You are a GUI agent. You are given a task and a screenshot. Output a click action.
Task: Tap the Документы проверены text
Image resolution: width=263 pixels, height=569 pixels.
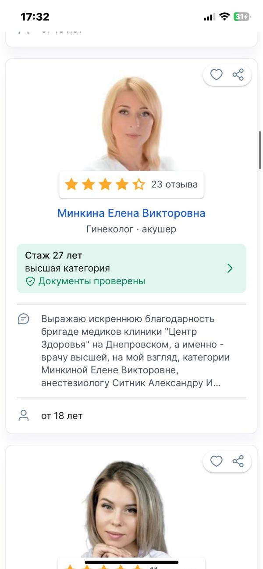[92, 281]
